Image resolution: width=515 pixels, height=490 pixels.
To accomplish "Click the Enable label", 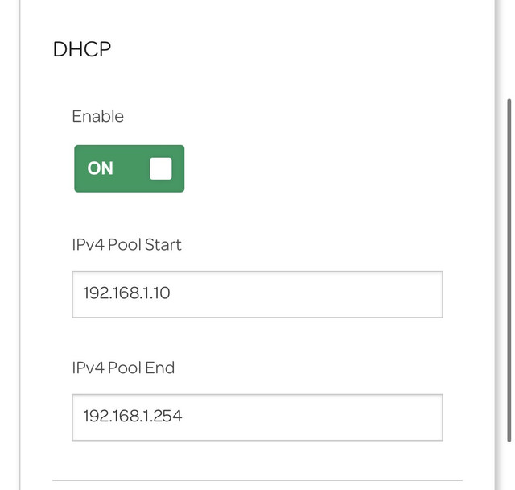I will pyautogui.click(x=98, y=116).
